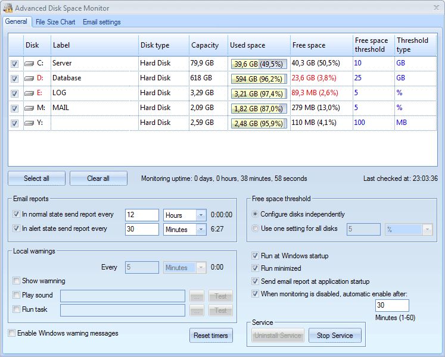The height and width of the screenshot is (357, 445).
Task: Click the Reset timers button
Action: point(211,336)
